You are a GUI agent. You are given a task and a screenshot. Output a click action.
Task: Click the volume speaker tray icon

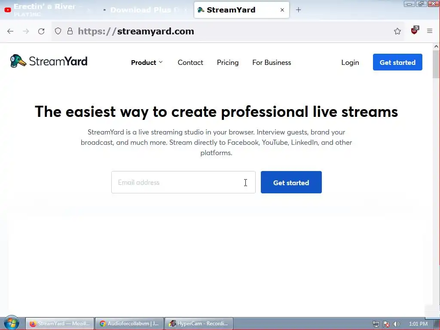click(396, 324)
